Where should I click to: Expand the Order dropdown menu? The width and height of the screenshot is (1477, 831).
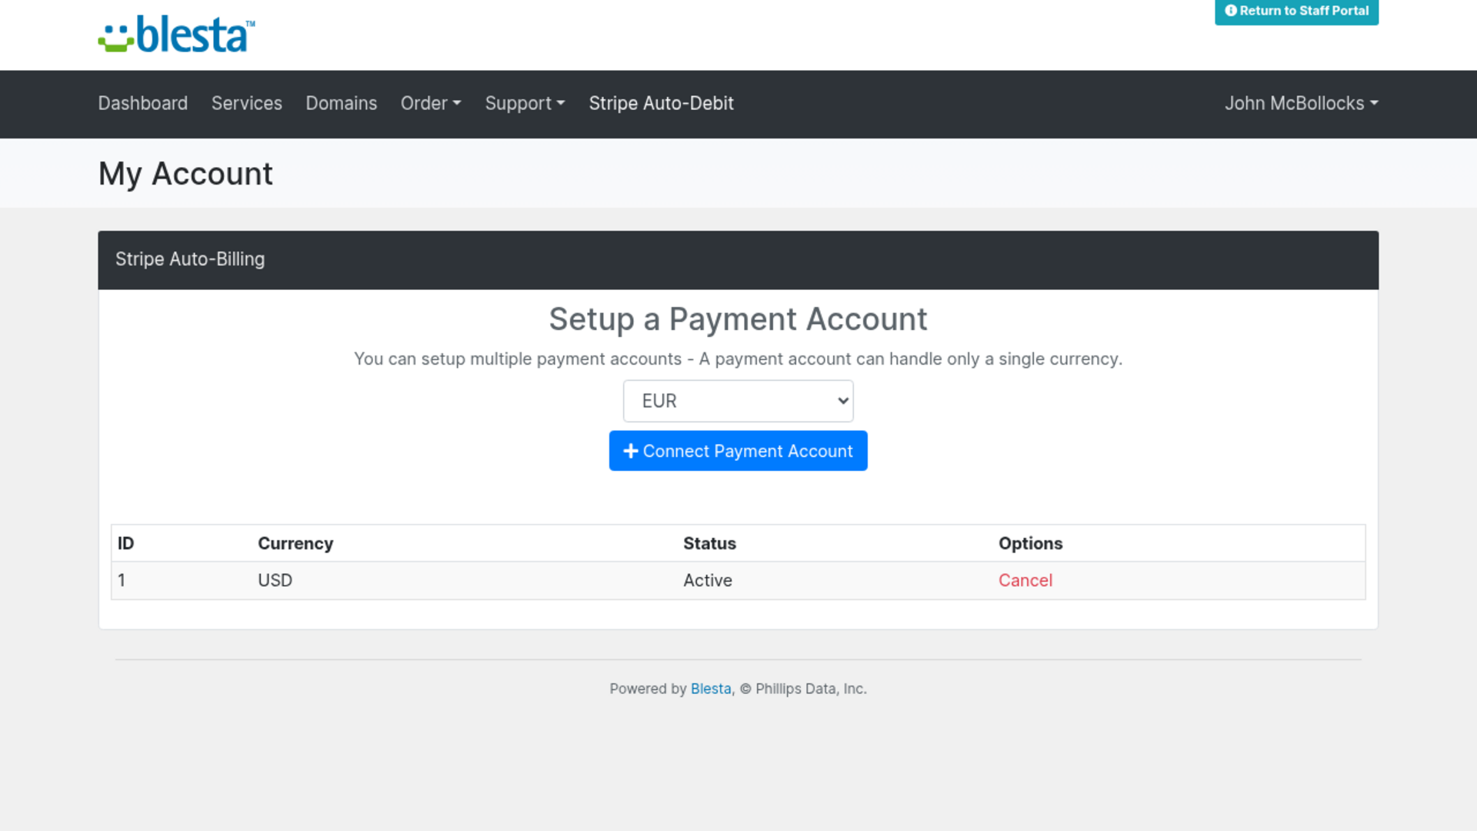[431, 103]
